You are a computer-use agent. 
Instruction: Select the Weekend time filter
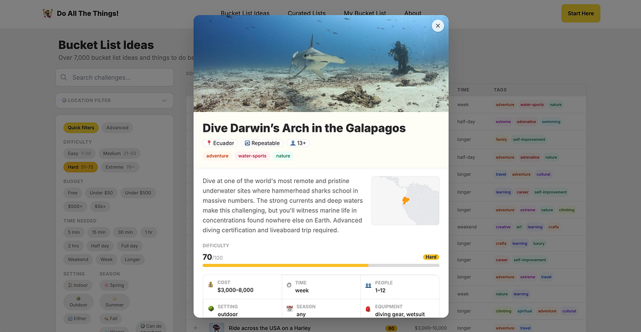coord(78,260)
